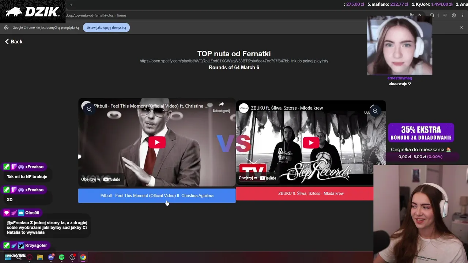Click the Olos00 chat username
This screenshot has height=263, width=468.
tap(32, 213)
